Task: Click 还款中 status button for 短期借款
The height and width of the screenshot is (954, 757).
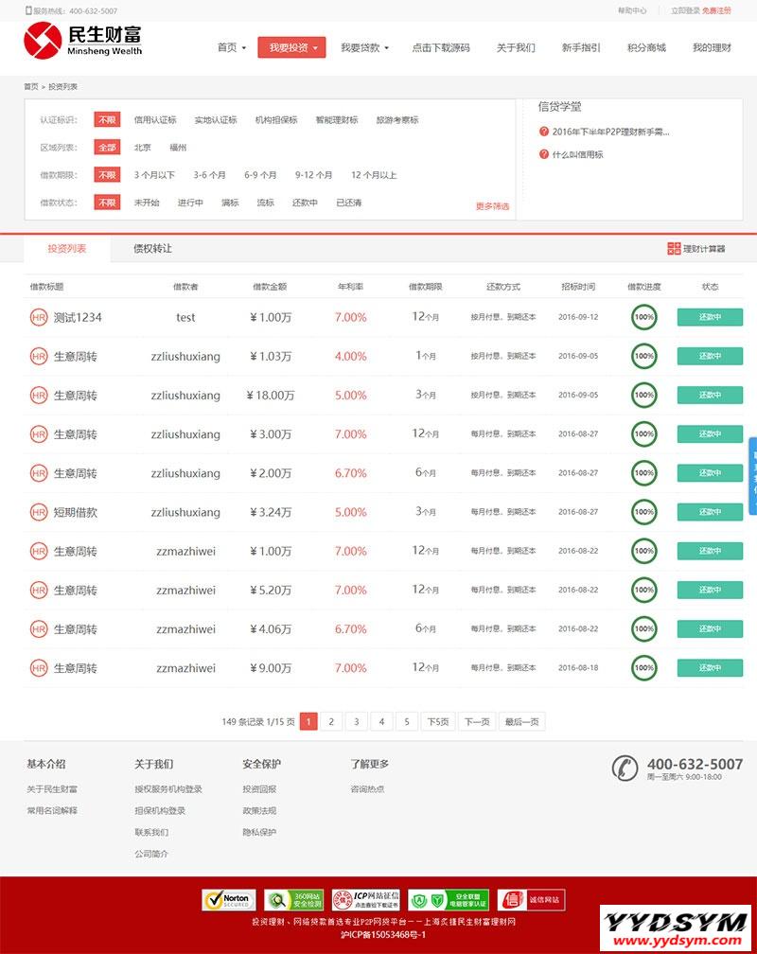Action: point(710,512)
